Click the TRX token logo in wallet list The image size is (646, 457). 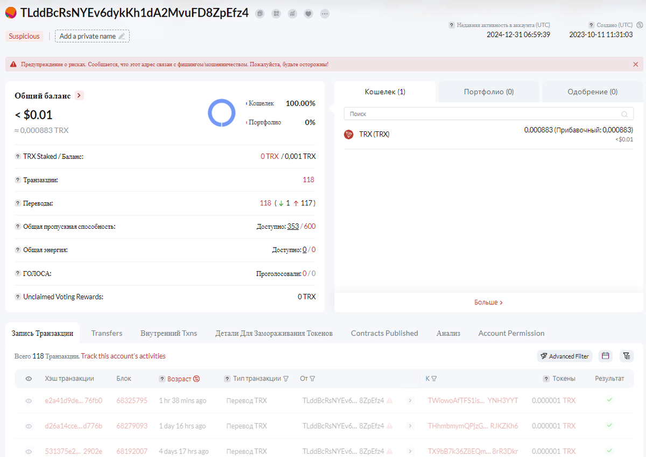[349, 134]
